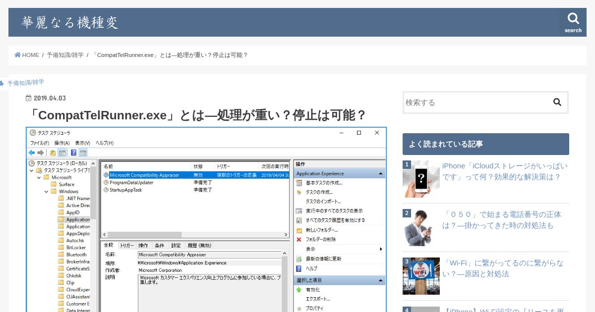Select the Autochk folder in tree
The width and height of the screenshot is (595, 312).
(75, 241)
